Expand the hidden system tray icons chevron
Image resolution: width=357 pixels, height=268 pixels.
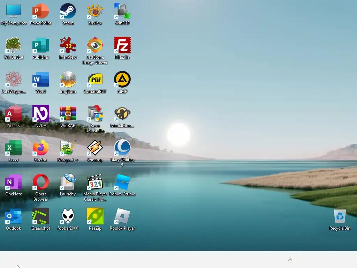click(x=290, y=260)
